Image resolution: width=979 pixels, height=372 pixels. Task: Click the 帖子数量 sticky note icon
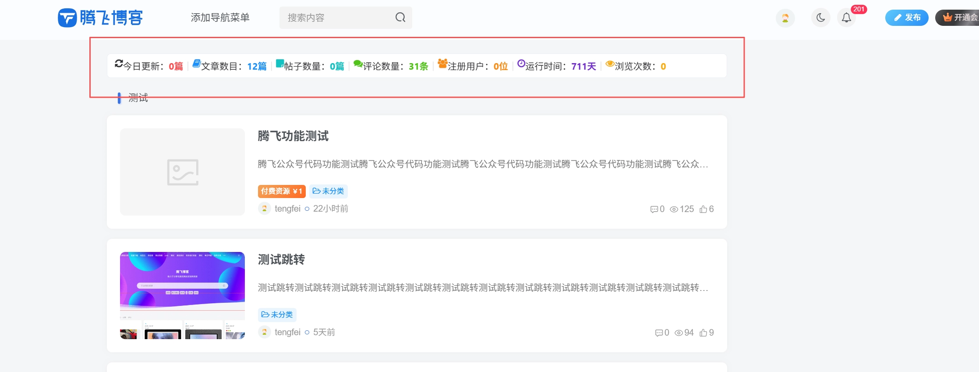point(280,64)
